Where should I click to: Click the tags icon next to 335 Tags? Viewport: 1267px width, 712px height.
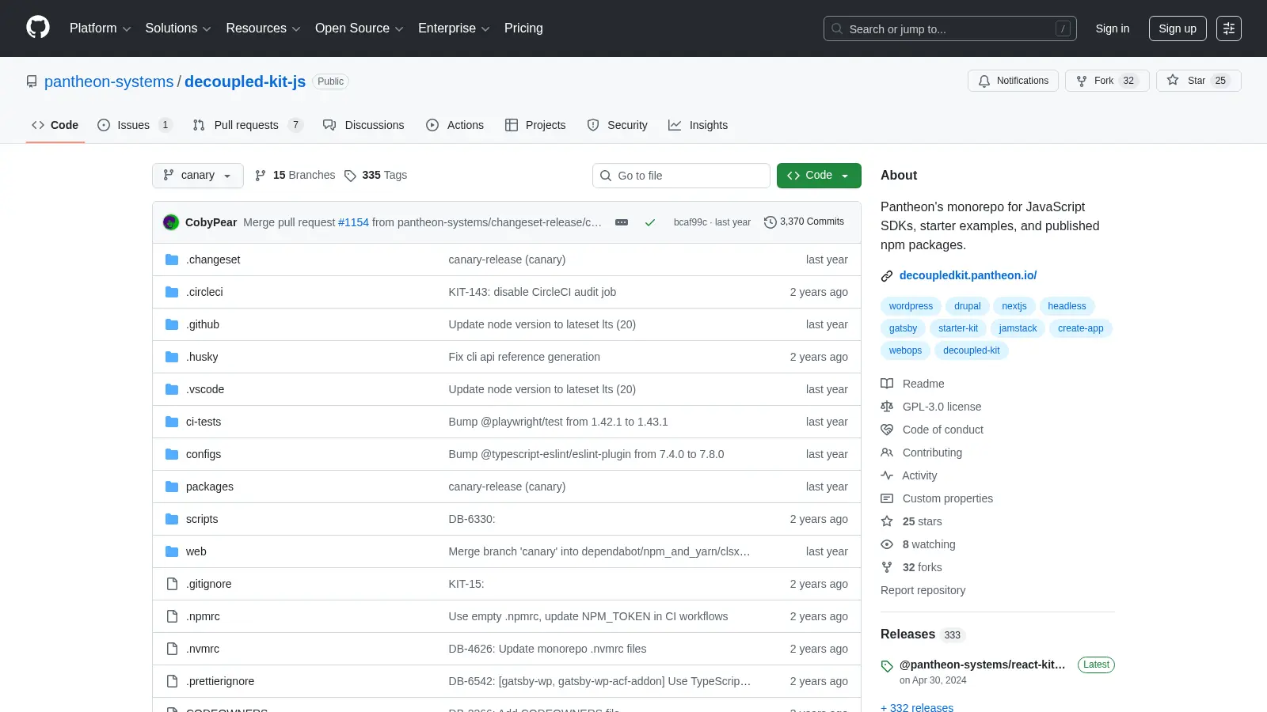[x=350, y=176]
